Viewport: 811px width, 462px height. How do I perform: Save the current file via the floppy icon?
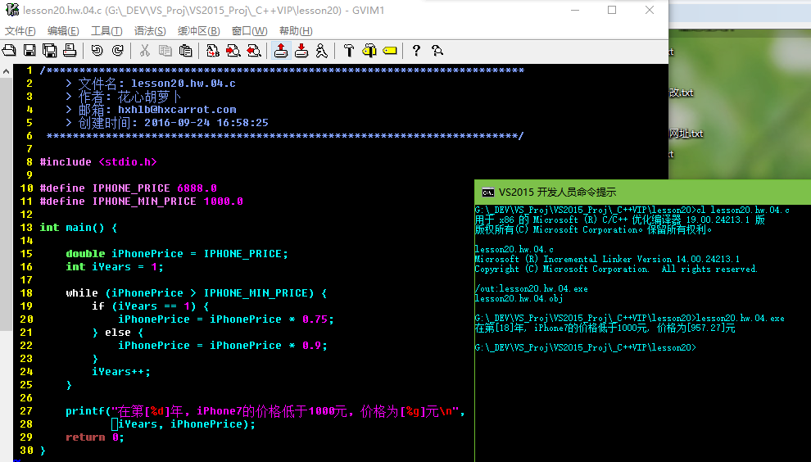(29, 51)
